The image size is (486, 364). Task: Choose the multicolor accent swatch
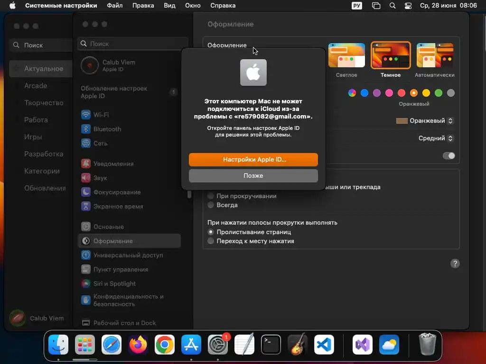point(352,93)
